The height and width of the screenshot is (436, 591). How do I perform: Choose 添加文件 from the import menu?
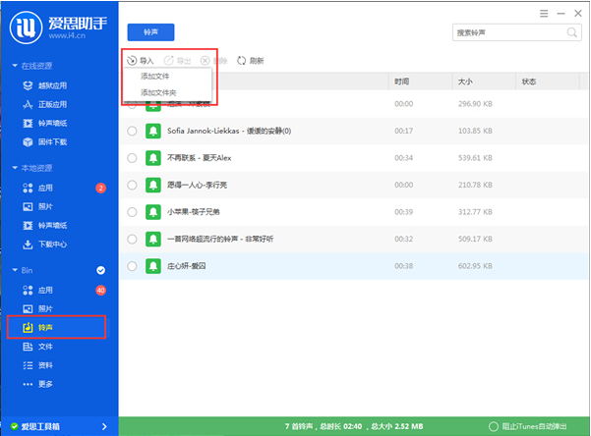coord(155,77)
